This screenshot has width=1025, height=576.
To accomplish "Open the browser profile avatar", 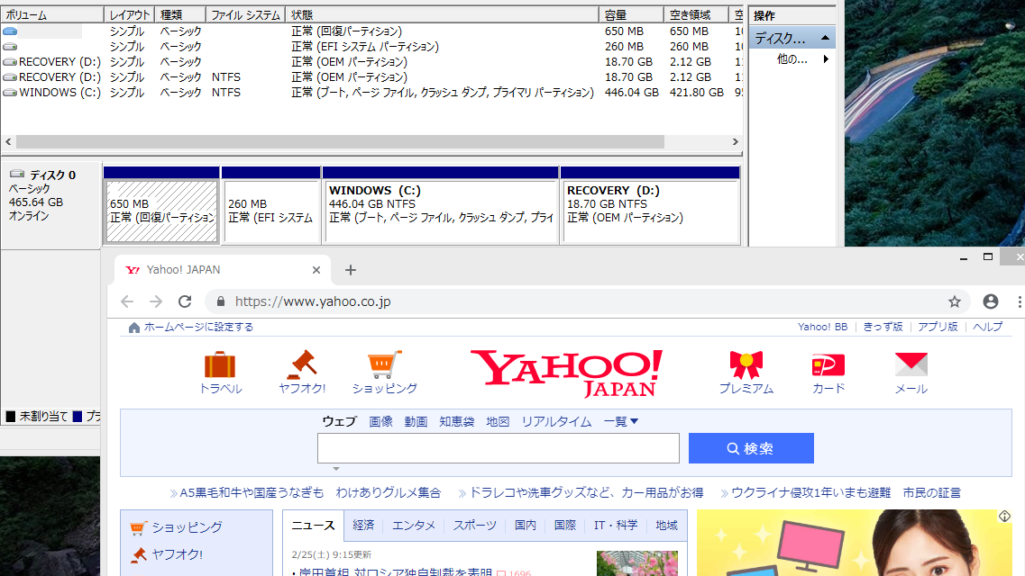I will pos(991,301).
